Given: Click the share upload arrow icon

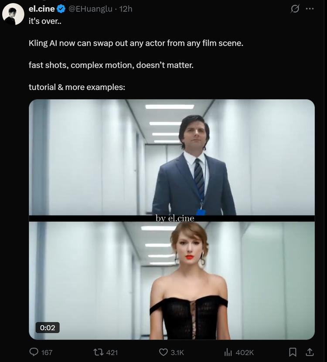Looking at the screenshot, I should coord(310,352).
